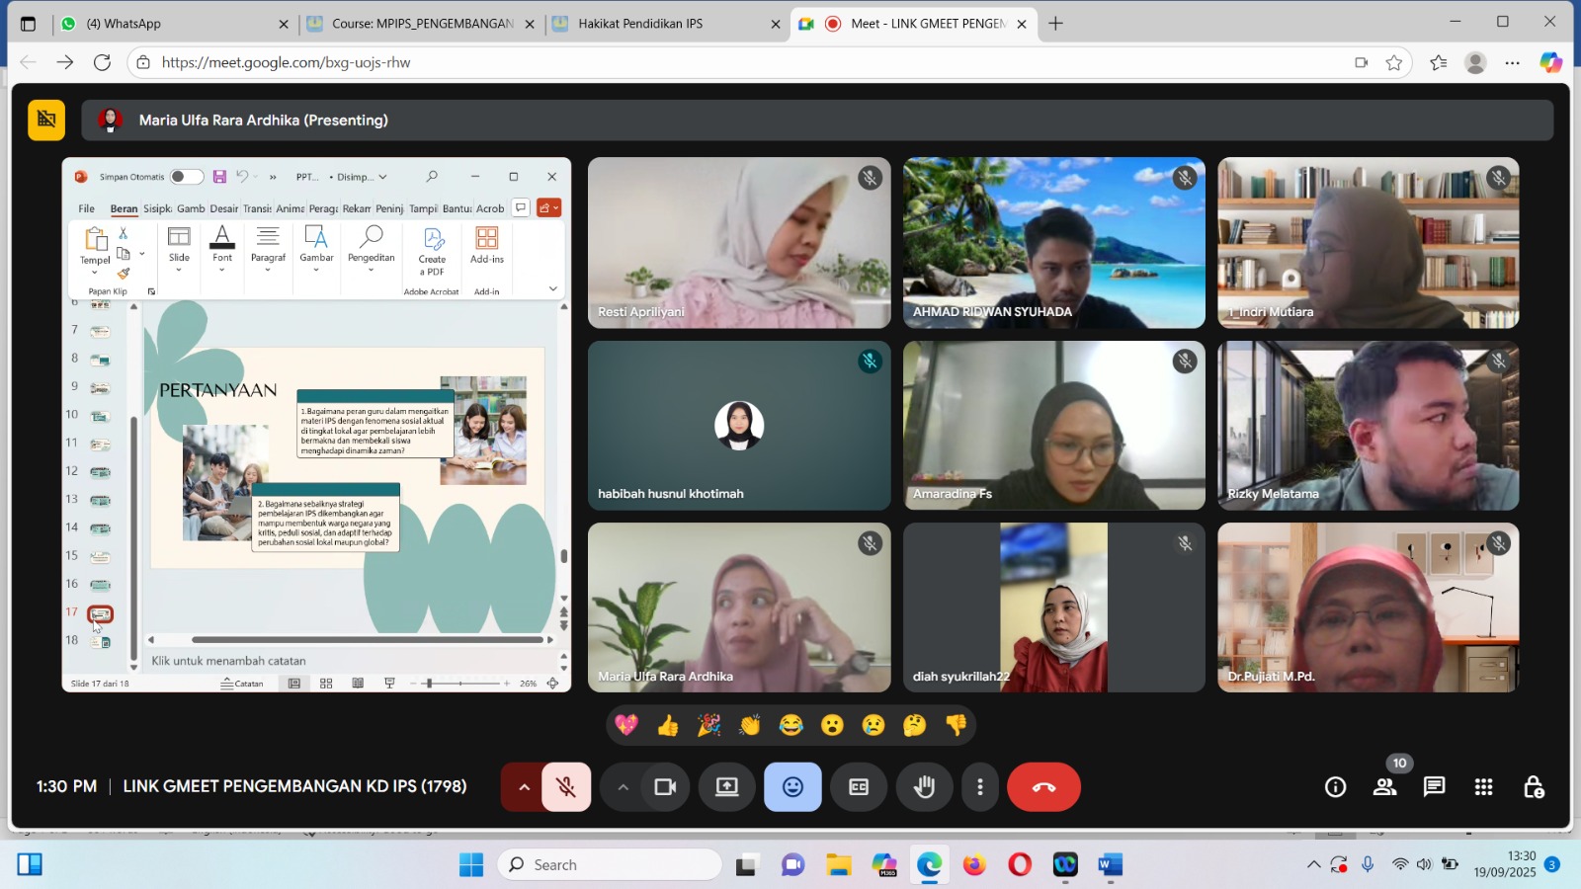This screenshot has height=889, width=1581.
Task: Open the more options three-dot menu
Action: point(979,787)
